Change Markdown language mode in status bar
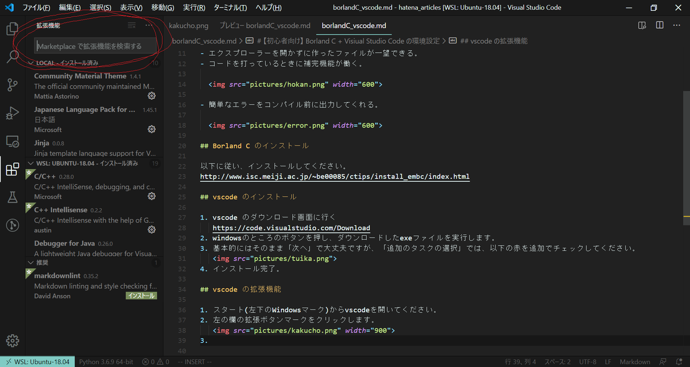Viewport: 690px width, 367px height. click(x=635, y=362)
